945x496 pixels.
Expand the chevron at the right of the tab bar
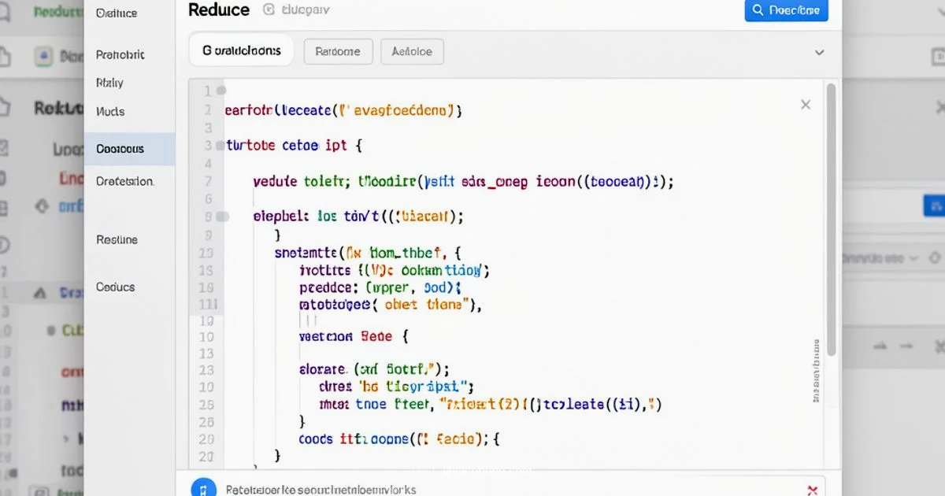pos(819,52)
